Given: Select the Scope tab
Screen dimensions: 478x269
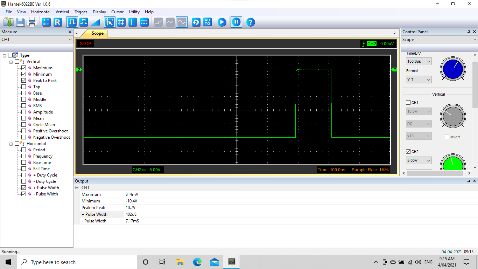Looking at the screenshot, I should tap(97, 33).
